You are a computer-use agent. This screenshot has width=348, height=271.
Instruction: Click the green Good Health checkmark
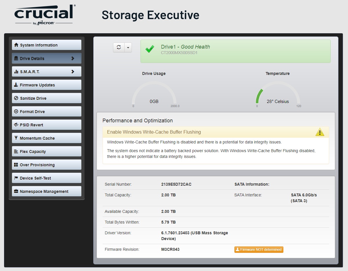click(150, 49)
